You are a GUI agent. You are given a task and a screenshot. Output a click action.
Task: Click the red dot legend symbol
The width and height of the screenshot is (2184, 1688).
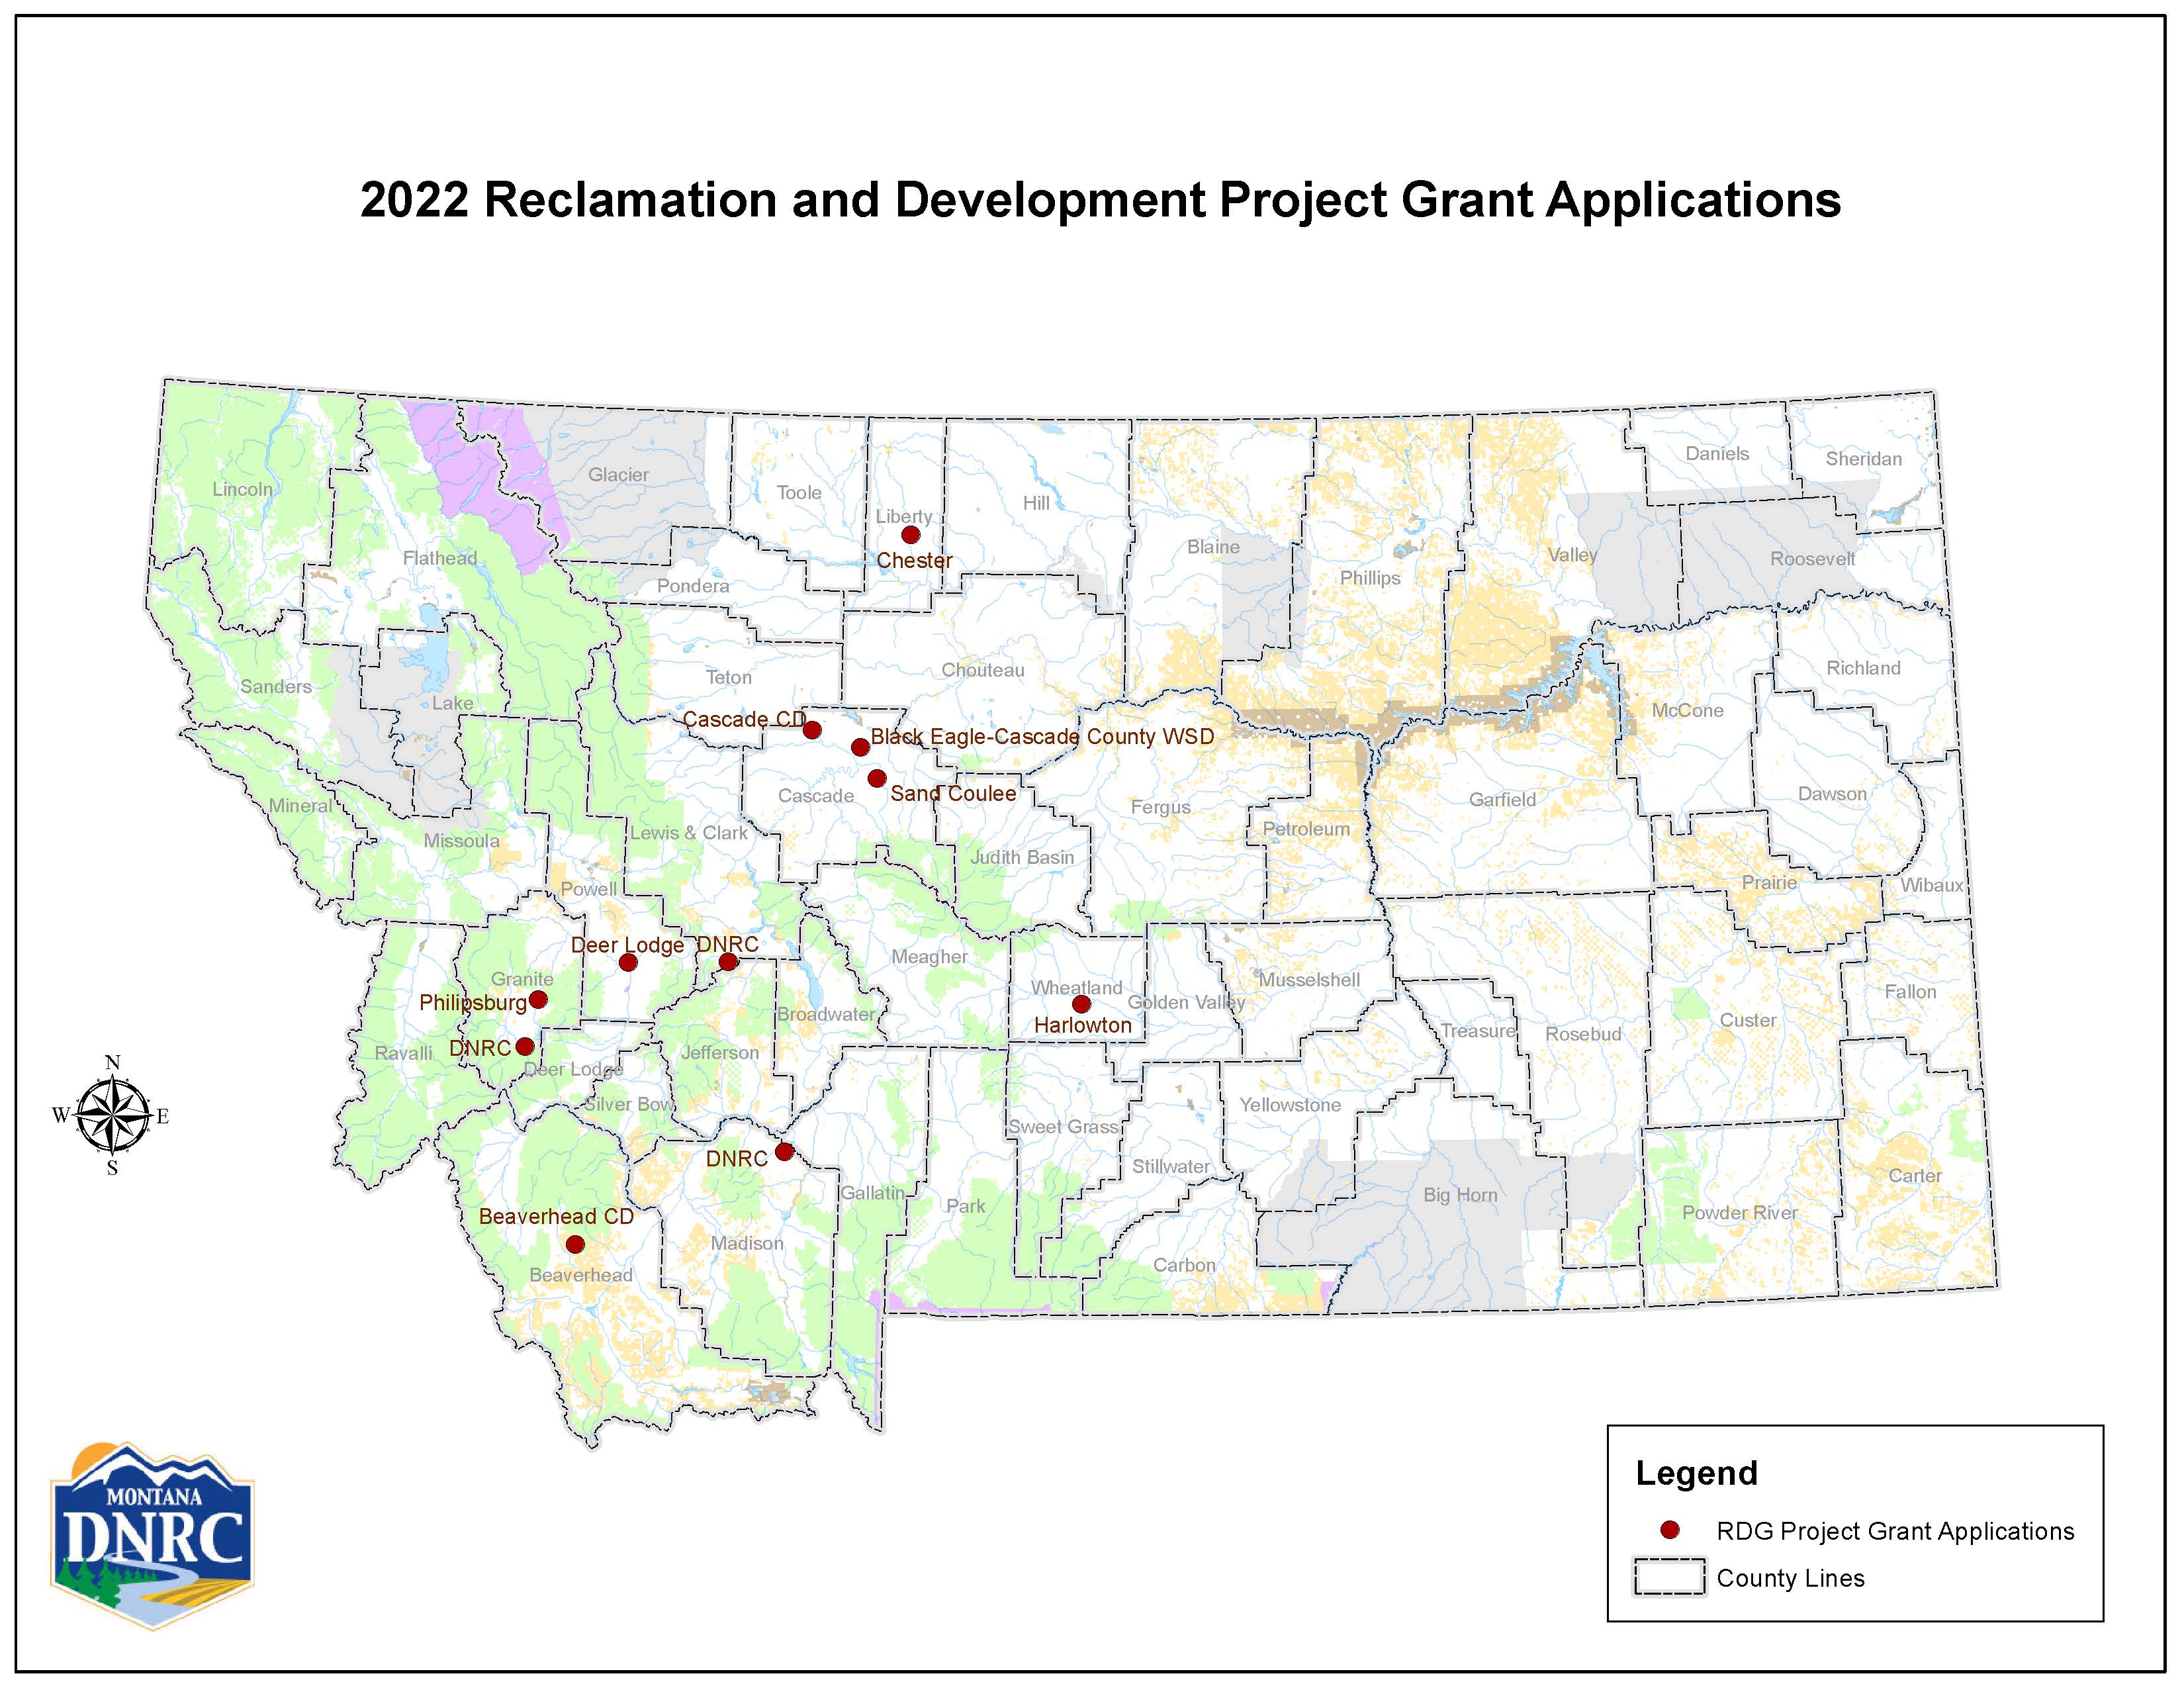click(1669, 1530)
